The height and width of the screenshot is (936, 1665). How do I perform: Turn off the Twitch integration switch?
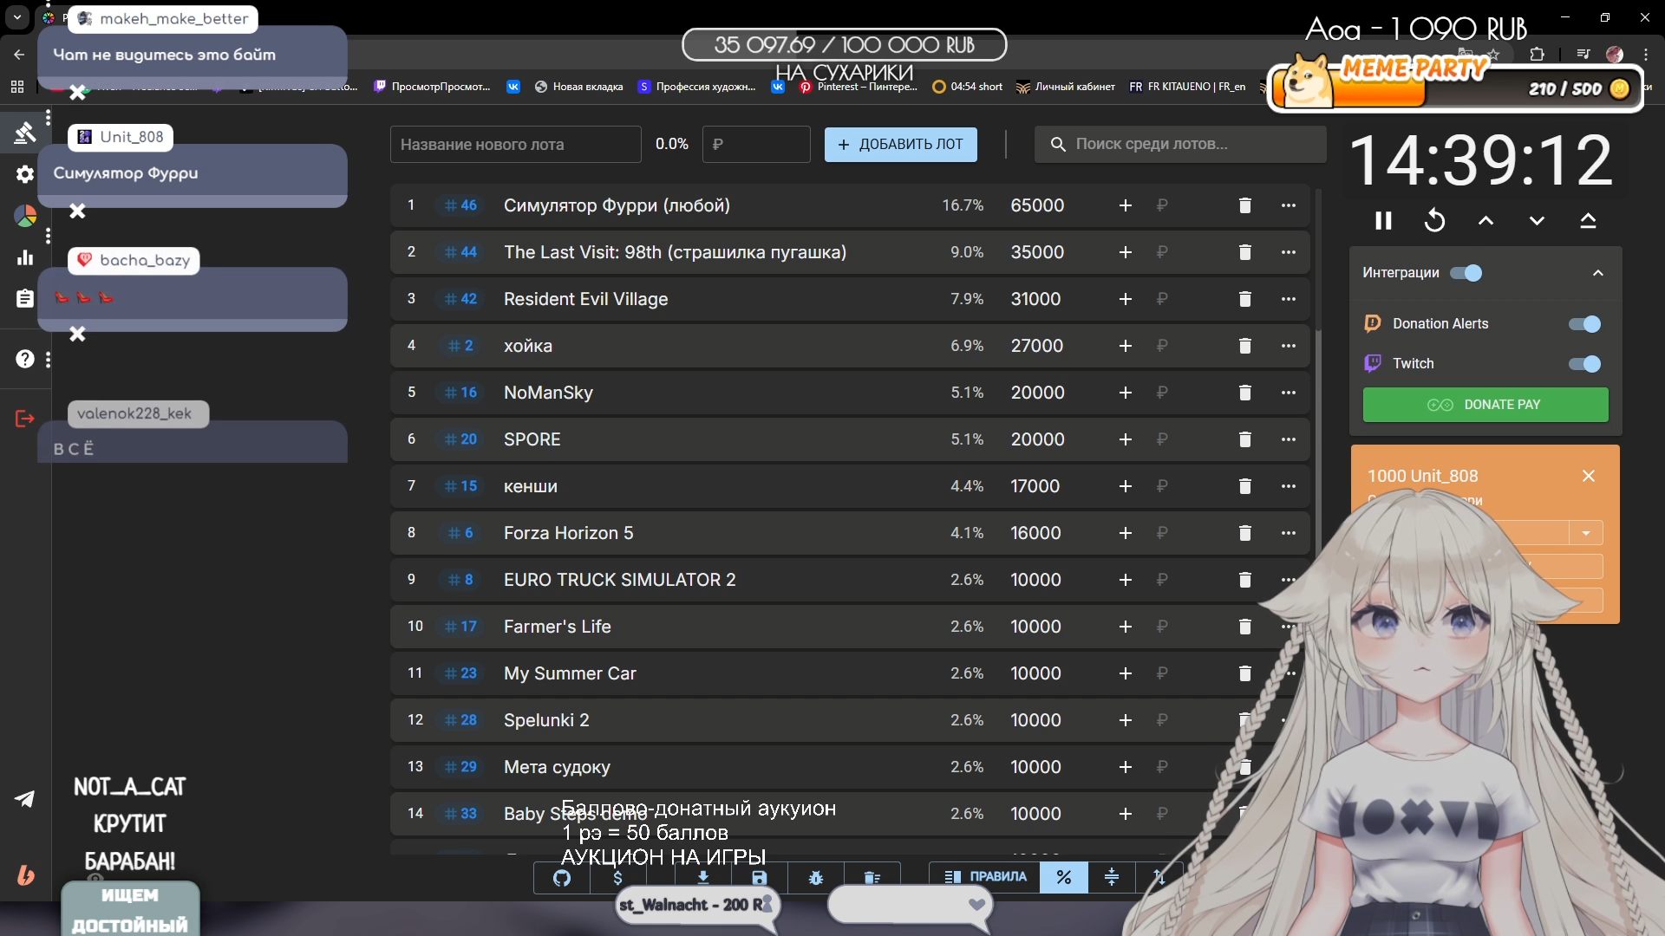pos(1584,364)
